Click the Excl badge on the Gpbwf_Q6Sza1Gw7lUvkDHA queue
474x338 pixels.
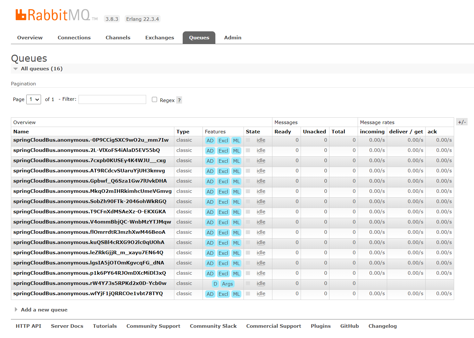point(223,182)
